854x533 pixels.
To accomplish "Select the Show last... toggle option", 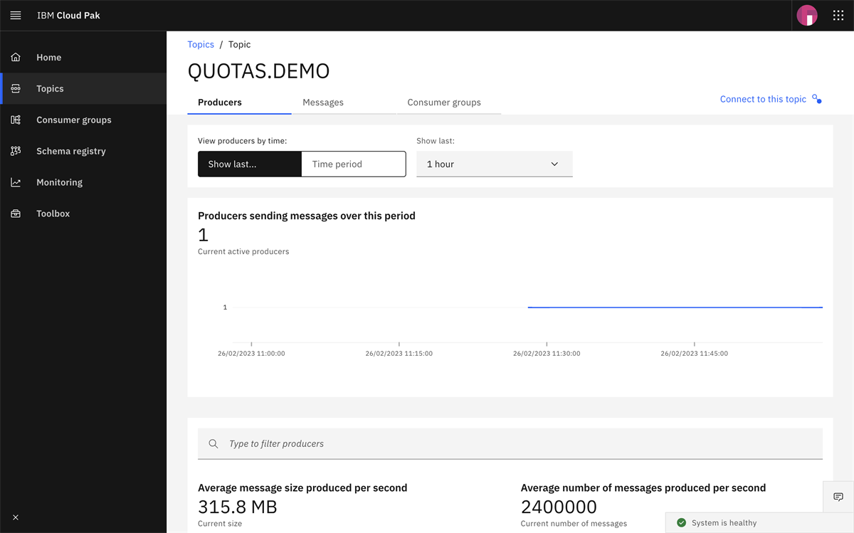I will pos(250,164).
